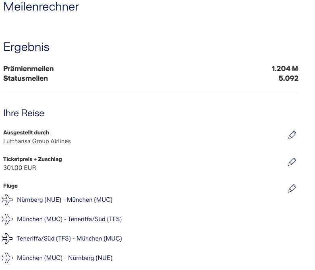Select the München (MUC) - Teneriffa/Süd (TFS) text
This screenshot has width=315, height=270.
point(69,219)
